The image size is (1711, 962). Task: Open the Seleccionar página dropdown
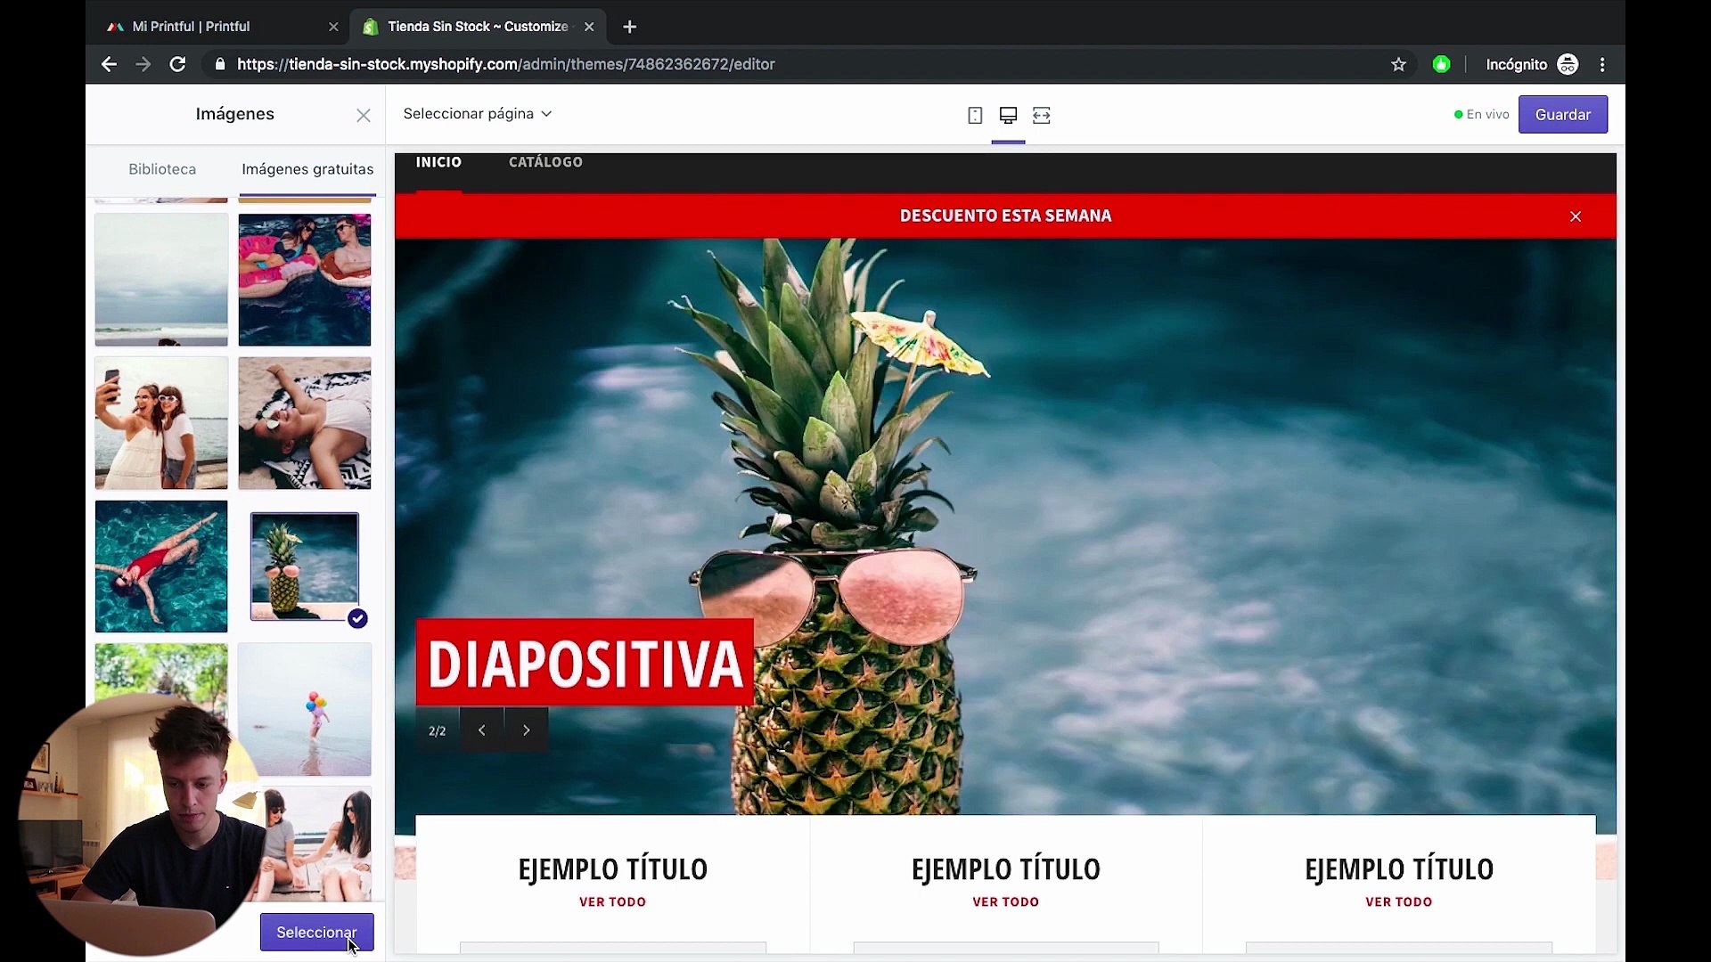coord(477,113)
